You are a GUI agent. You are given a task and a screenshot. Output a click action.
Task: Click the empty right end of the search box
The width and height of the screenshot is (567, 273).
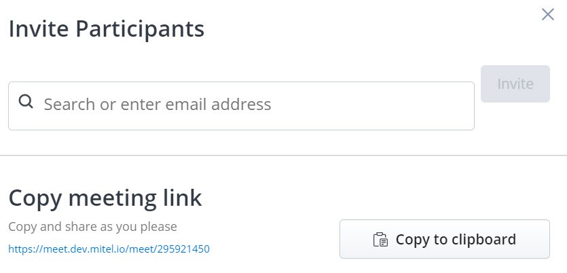click(435, 105)
